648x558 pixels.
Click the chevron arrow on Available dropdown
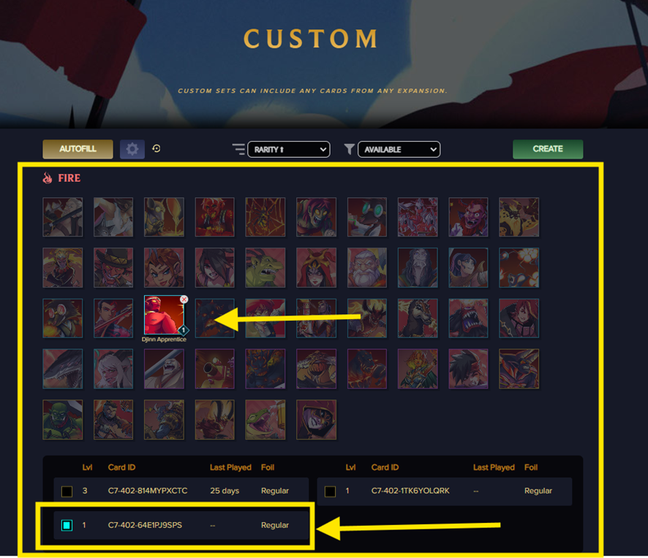(x=433, y=150)
